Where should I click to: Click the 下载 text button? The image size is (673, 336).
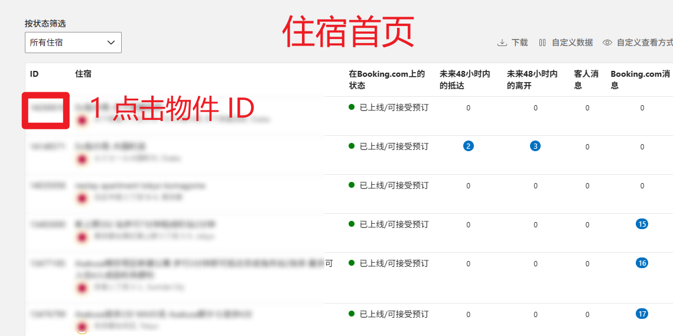[x=519, y=43]
